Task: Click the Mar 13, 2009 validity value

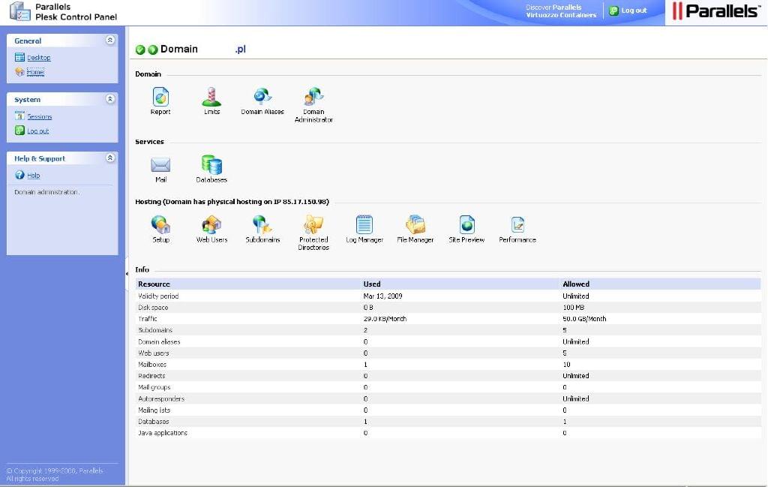Action: click(382, 296)
